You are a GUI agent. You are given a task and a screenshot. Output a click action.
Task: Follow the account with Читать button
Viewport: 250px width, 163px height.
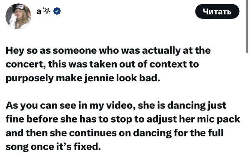click(217, 12)
